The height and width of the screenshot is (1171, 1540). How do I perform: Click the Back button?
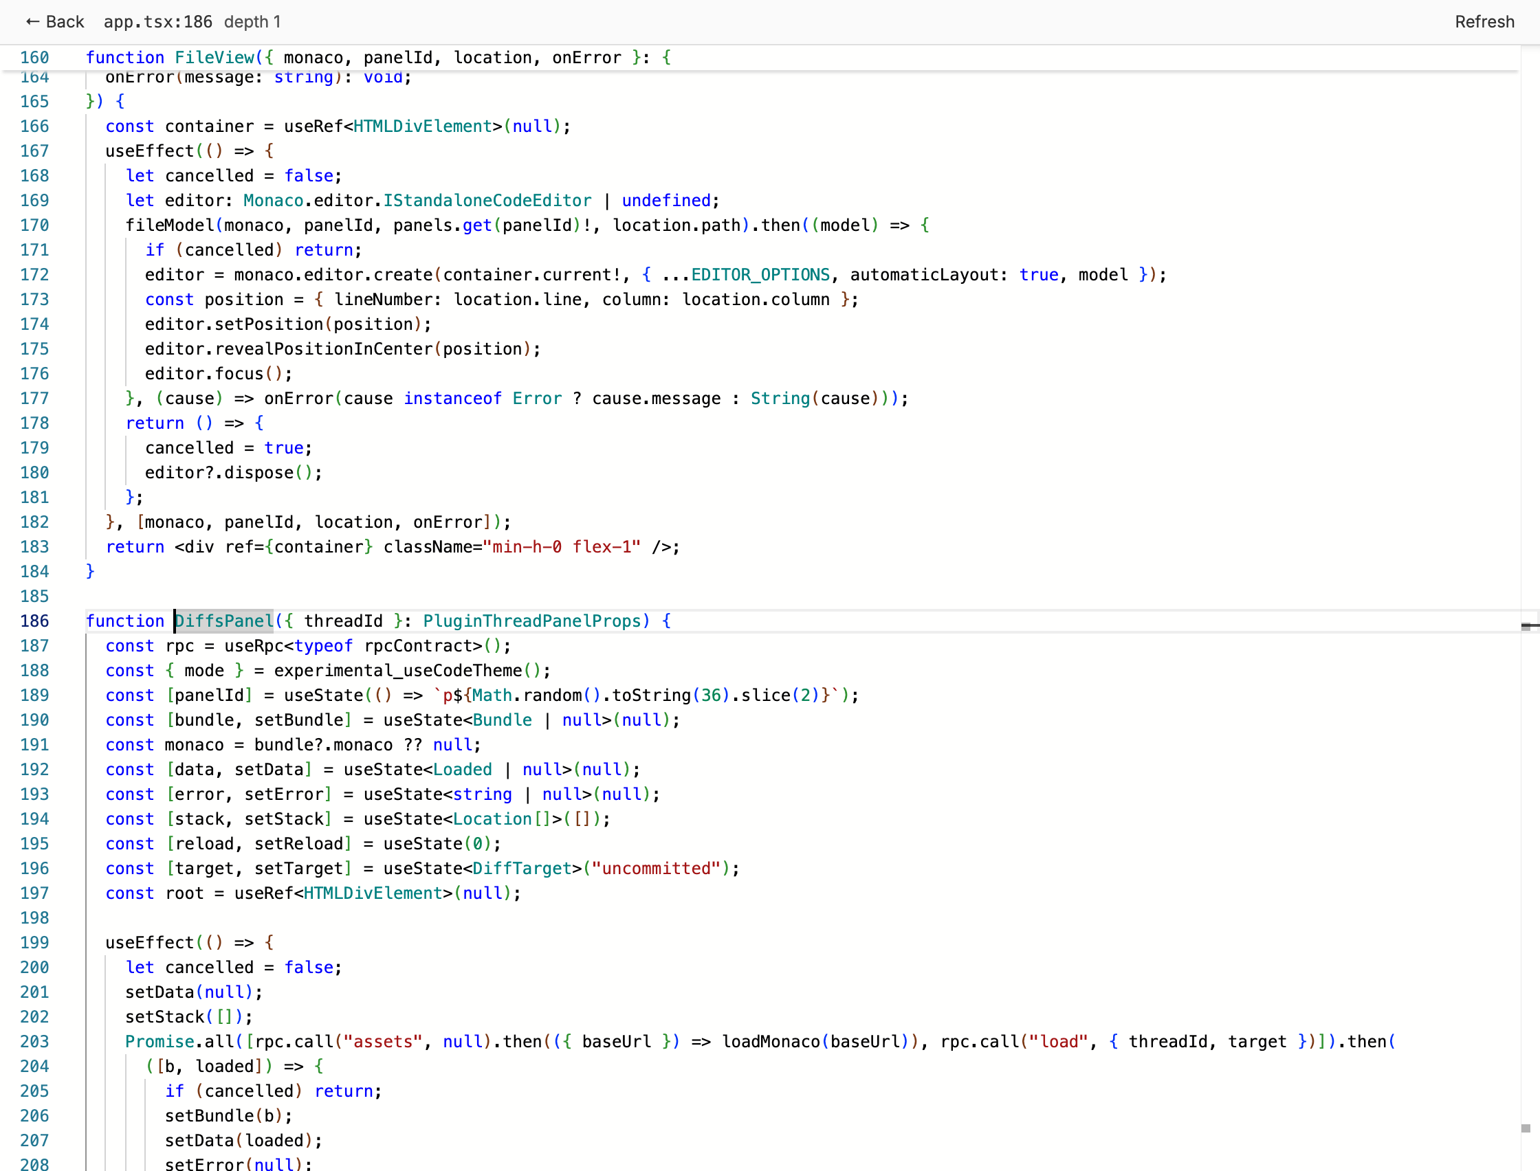54,21
